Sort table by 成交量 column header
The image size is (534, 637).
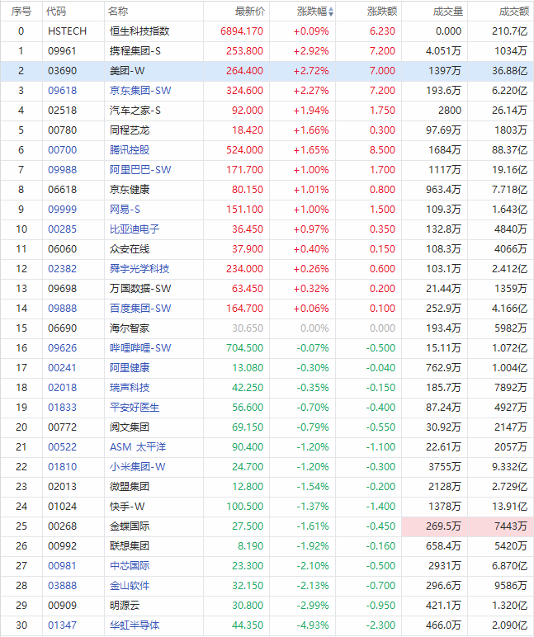pos(448,12)
